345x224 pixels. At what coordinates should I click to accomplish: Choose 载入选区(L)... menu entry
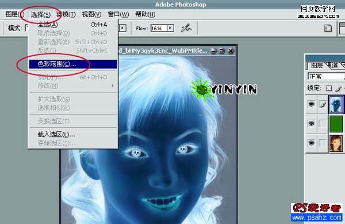(73, 135)
